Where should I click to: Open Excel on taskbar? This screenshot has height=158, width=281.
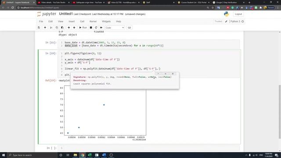point(90,155)
